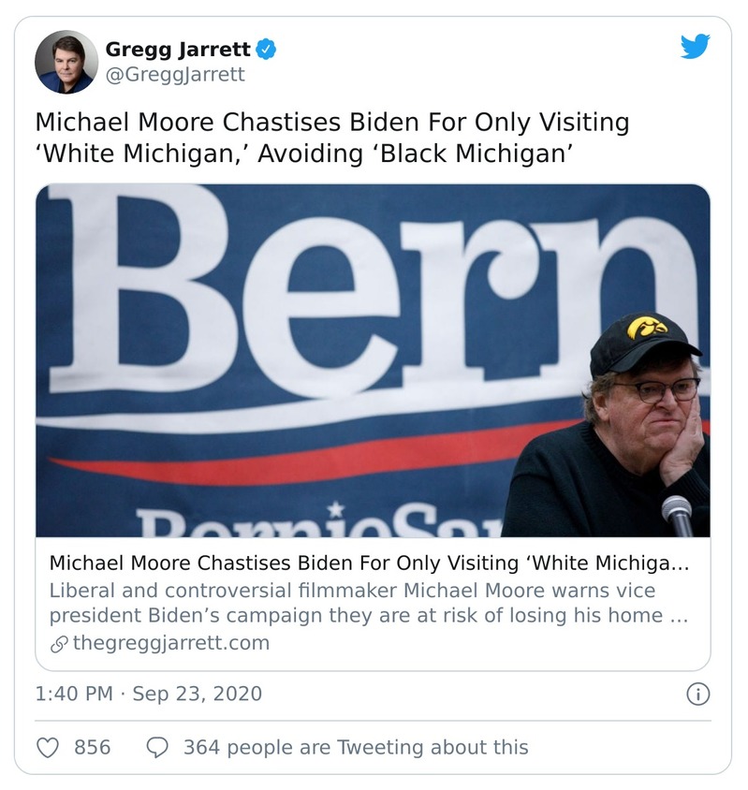Click the microphone in the preview photo
The width and height of the screenshot is (748, 790).
pyautogui.click(x=676, y=513)
